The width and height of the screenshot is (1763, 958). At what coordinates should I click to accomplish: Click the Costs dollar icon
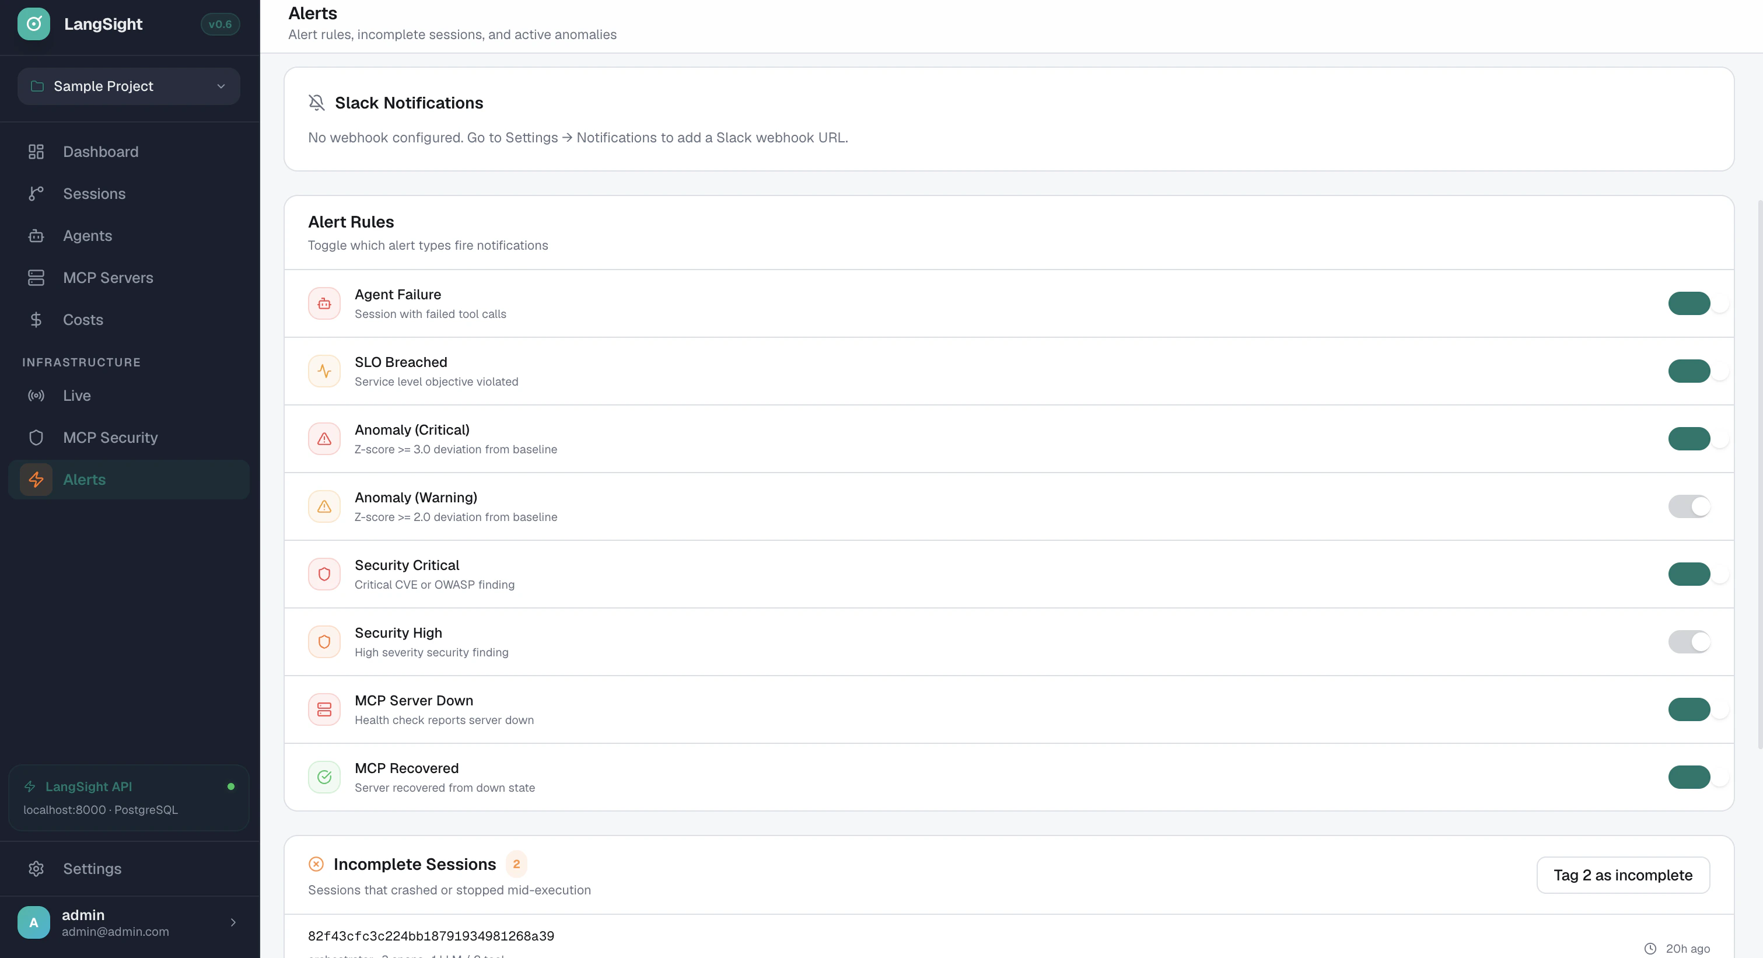pos(36,320)
